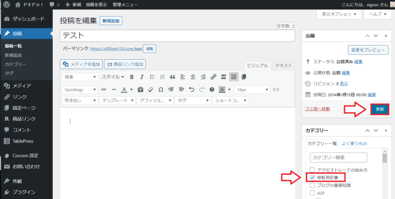Expand the ヘルプ panel
The width and height of the screenshot is (395, 199).
coord(378,14)
